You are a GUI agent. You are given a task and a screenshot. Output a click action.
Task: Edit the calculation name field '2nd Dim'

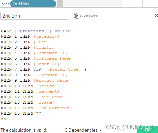pyautogui.click(x=35, y=16)
